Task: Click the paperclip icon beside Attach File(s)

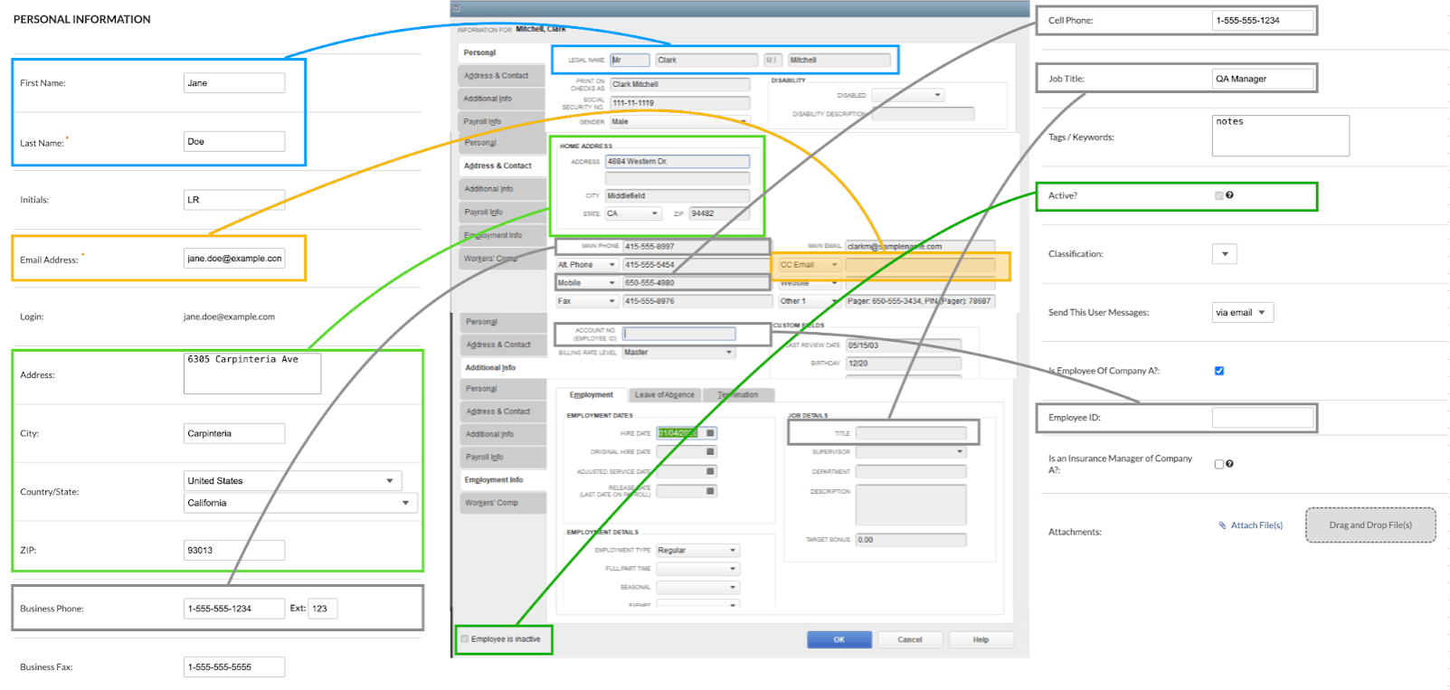Action: click(x=1222, y=525)
